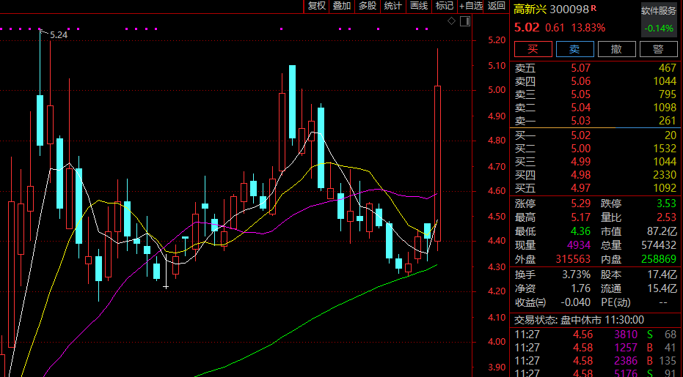Select the 买五 price 4.97 row
The height and width of the screenshot is (377, 683).
point(596,188)
